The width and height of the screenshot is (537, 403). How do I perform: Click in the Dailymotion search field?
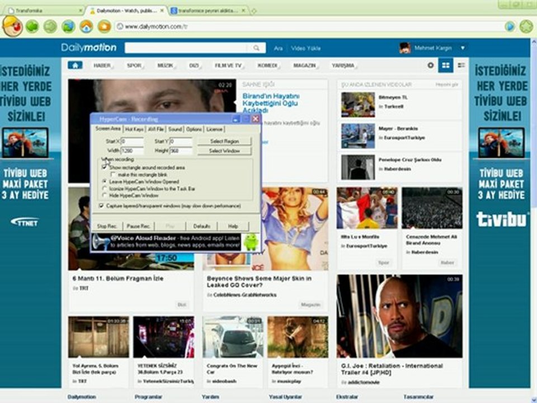point(187,48)
